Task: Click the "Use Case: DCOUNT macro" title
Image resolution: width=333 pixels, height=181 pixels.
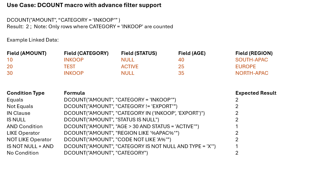Action: click(84, 5)
